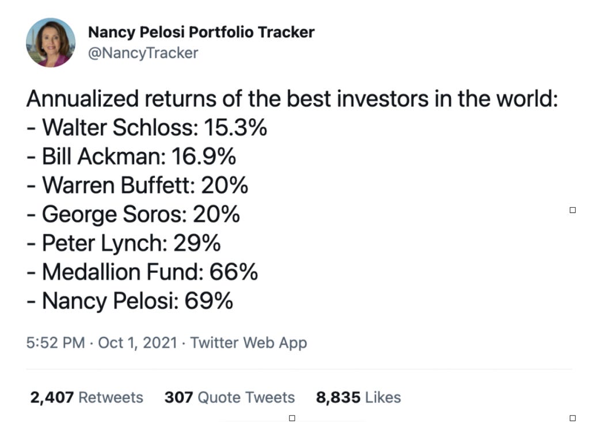Open the Twitter Web App source link

coord(249,343)
